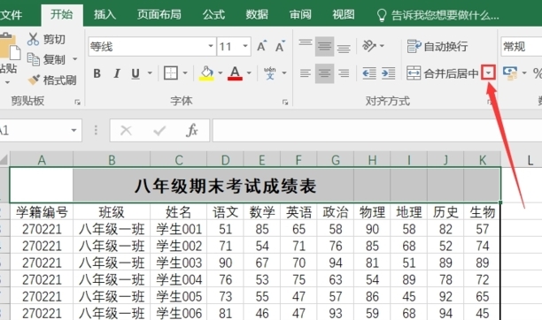Select the Format Painter (格式刷) tool
The image size is (542, 320).
pyautogui.click(x=52, y=80)
